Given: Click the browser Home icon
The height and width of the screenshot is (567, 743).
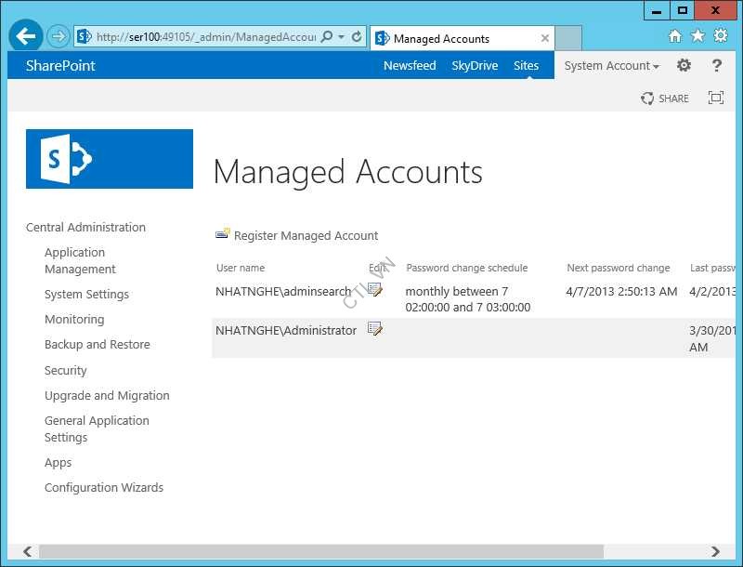Looking at the screenshot, I should pos(675,35).
